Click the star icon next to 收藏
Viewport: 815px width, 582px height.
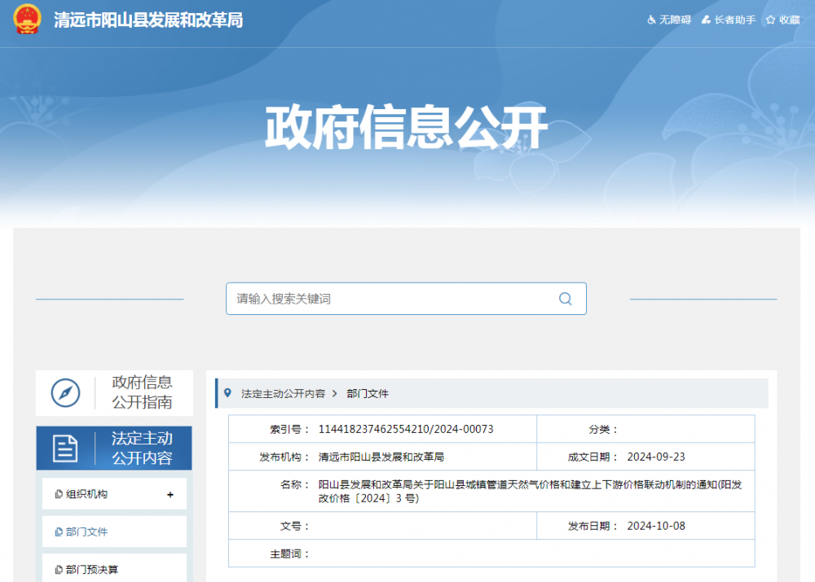pos(769,20)
